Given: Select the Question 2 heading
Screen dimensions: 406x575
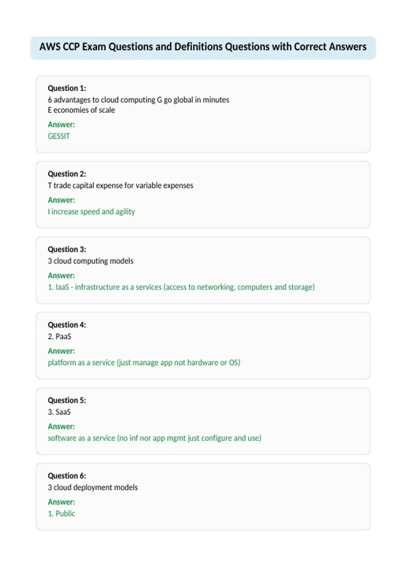Looking at the screenshot, I should pyautogui.click(x=67, y=174).
